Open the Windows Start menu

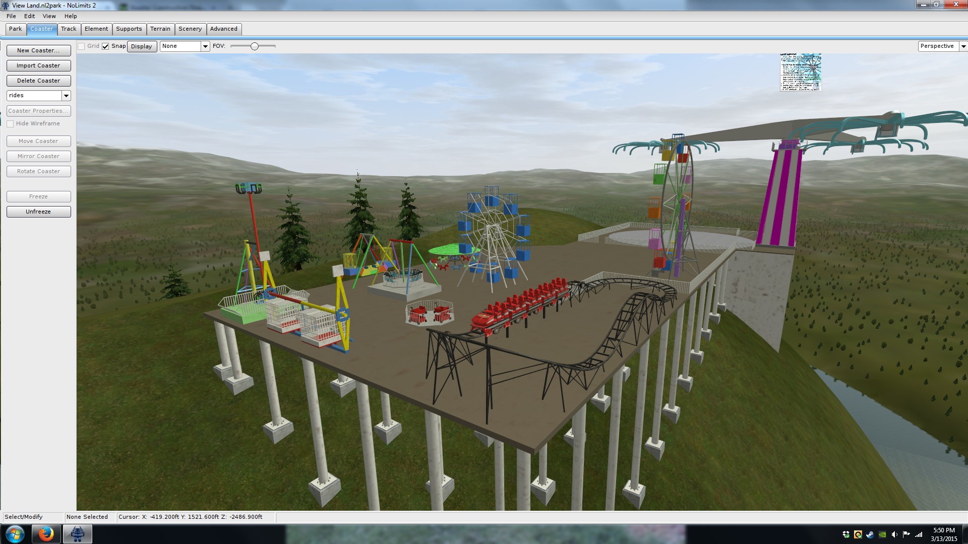[15, 534]
